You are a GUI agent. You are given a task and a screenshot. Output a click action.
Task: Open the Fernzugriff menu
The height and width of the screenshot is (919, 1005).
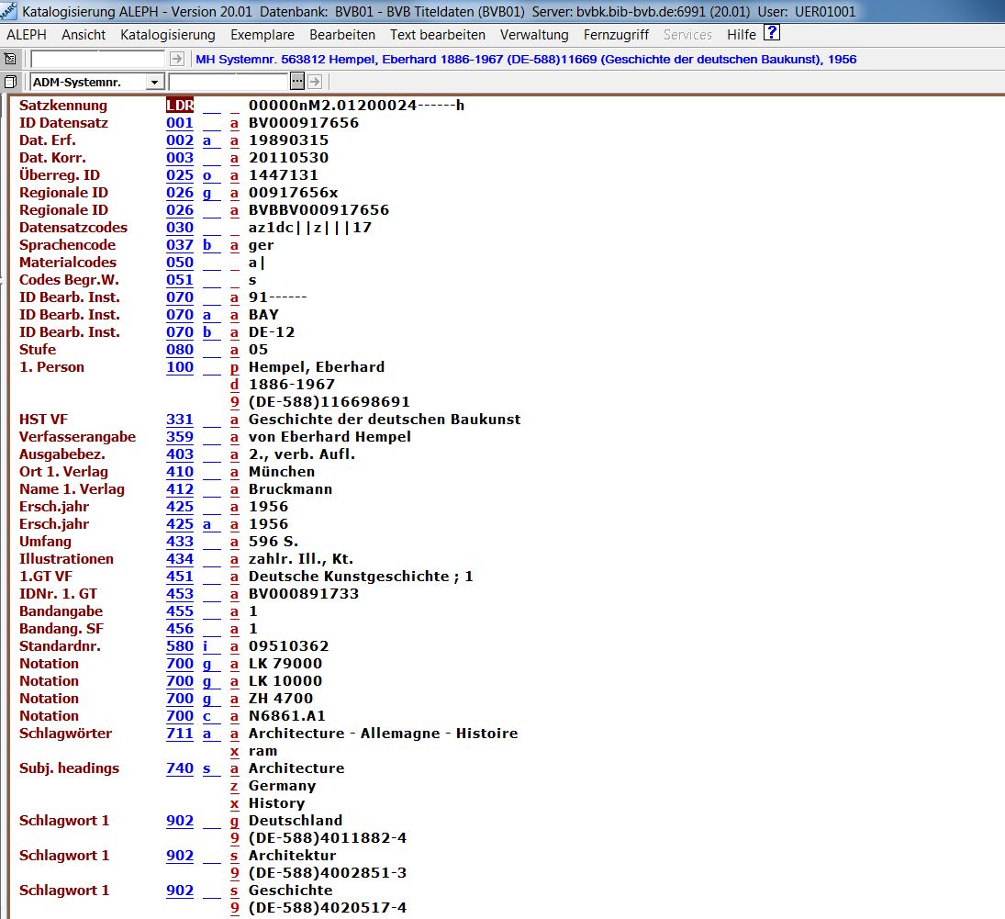(x=615, y=35)
